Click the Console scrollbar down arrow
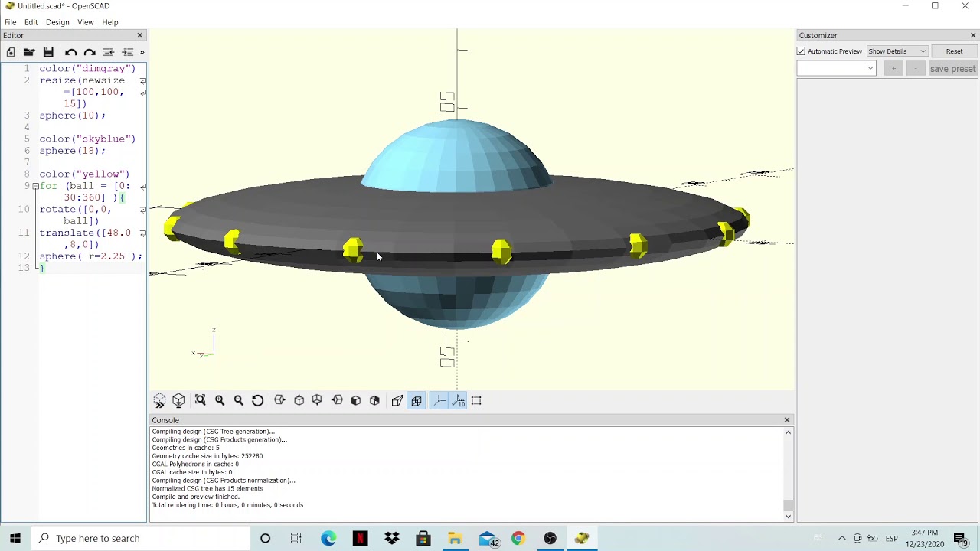 [788, 517]
